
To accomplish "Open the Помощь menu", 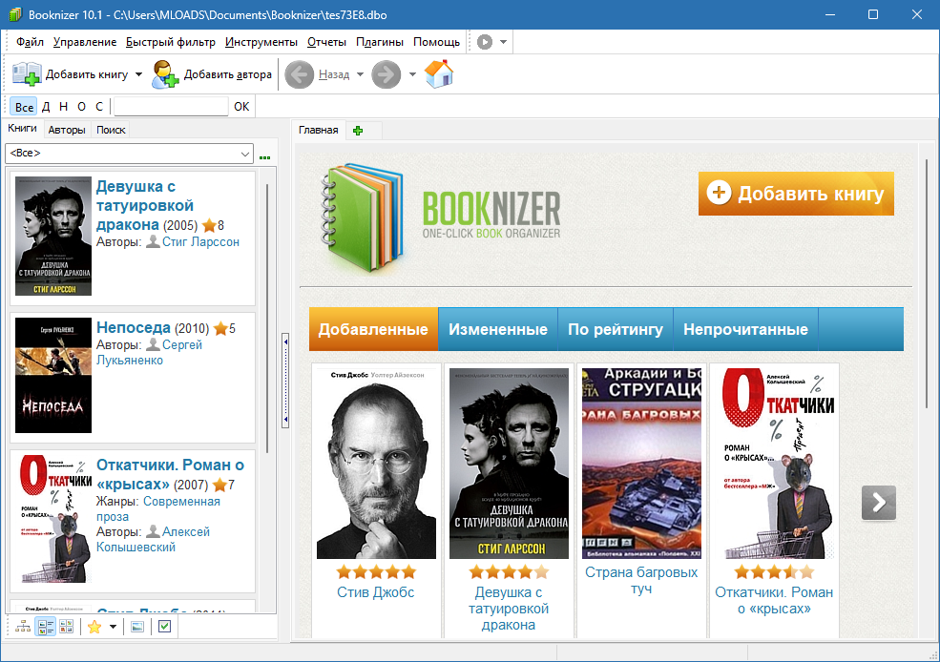I will [x=436, y=42].
